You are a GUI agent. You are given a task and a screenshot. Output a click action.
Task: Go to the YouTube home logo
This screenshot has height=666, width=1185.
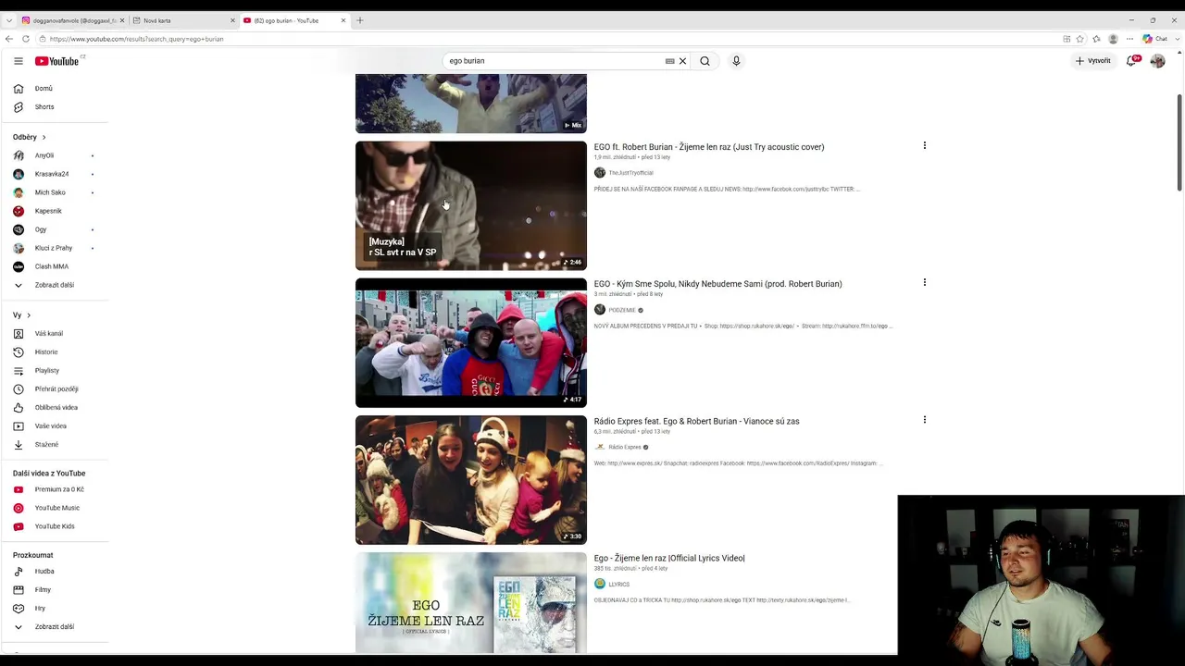[x=57, y=61]
